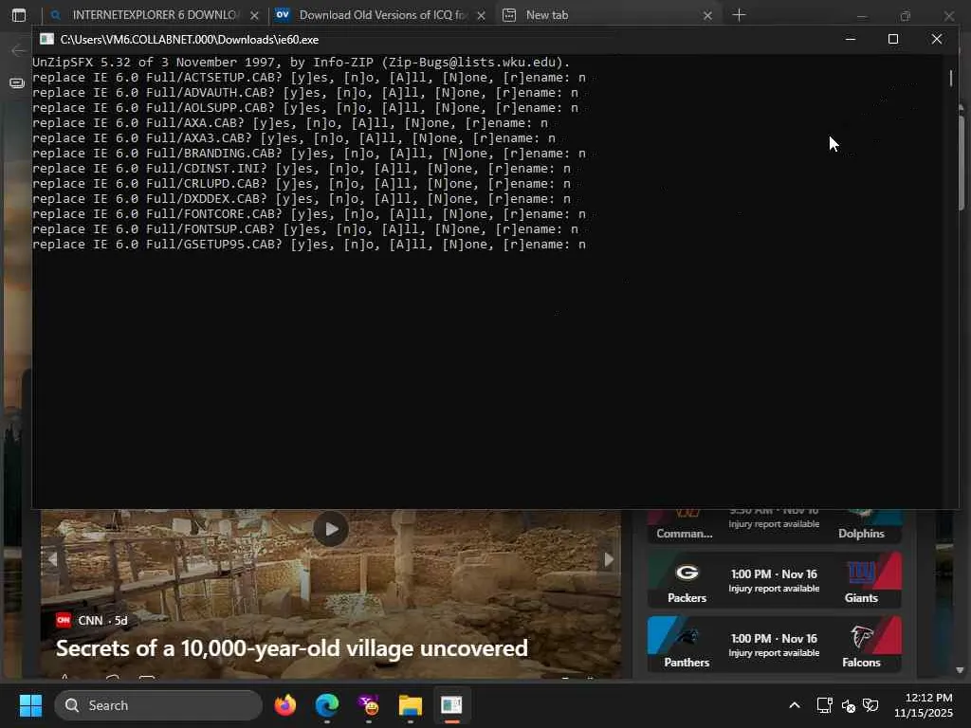Image resolution: width=971 pixels, height=728 pixels.
Task: Play the village video thumbnail
Action: [x=331, y=529]
